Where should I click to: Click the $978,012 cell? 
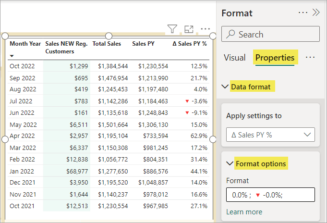tap(156, 194)
